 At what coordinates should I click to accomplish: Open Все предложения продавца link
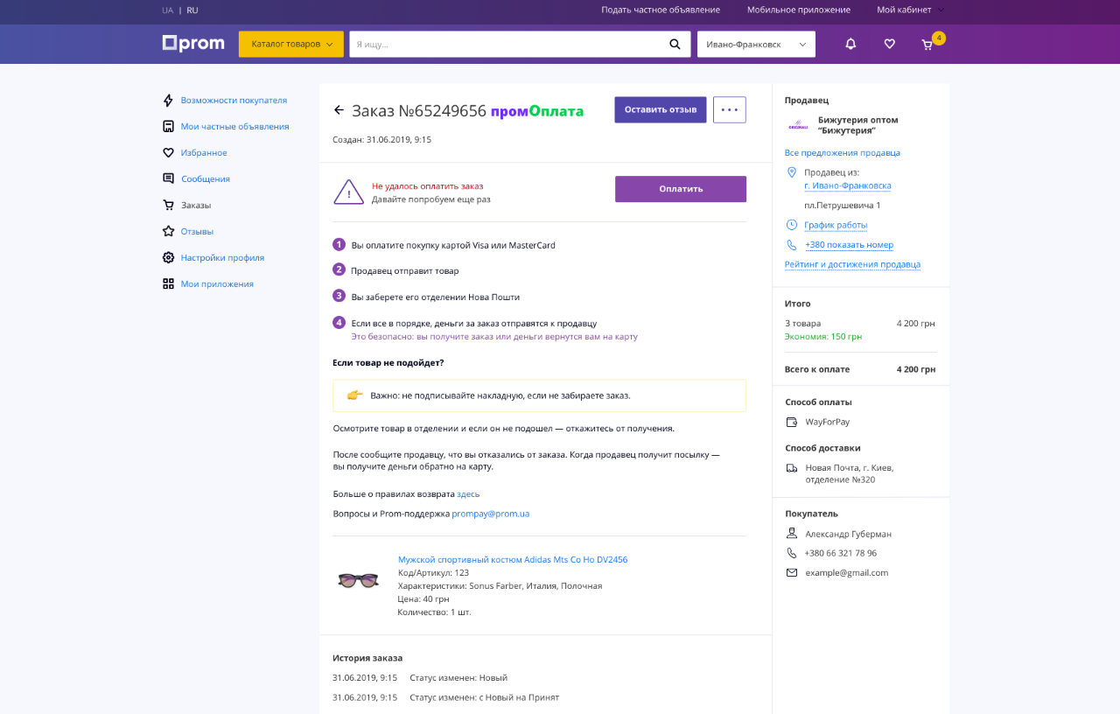pyautogui.click(x=843, y=152)
